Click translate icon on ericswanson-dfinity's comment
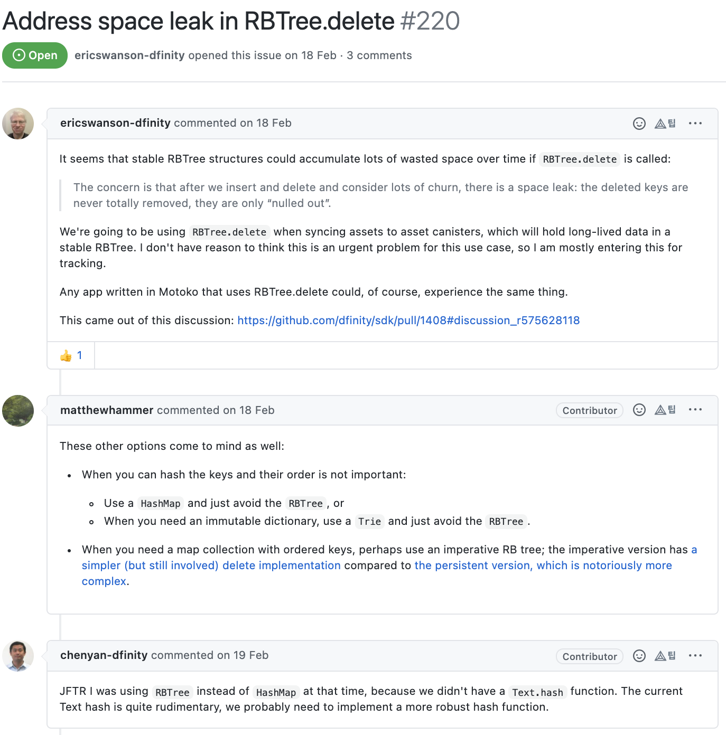This screenshot has width=726, height=735. tap(665, 124)
